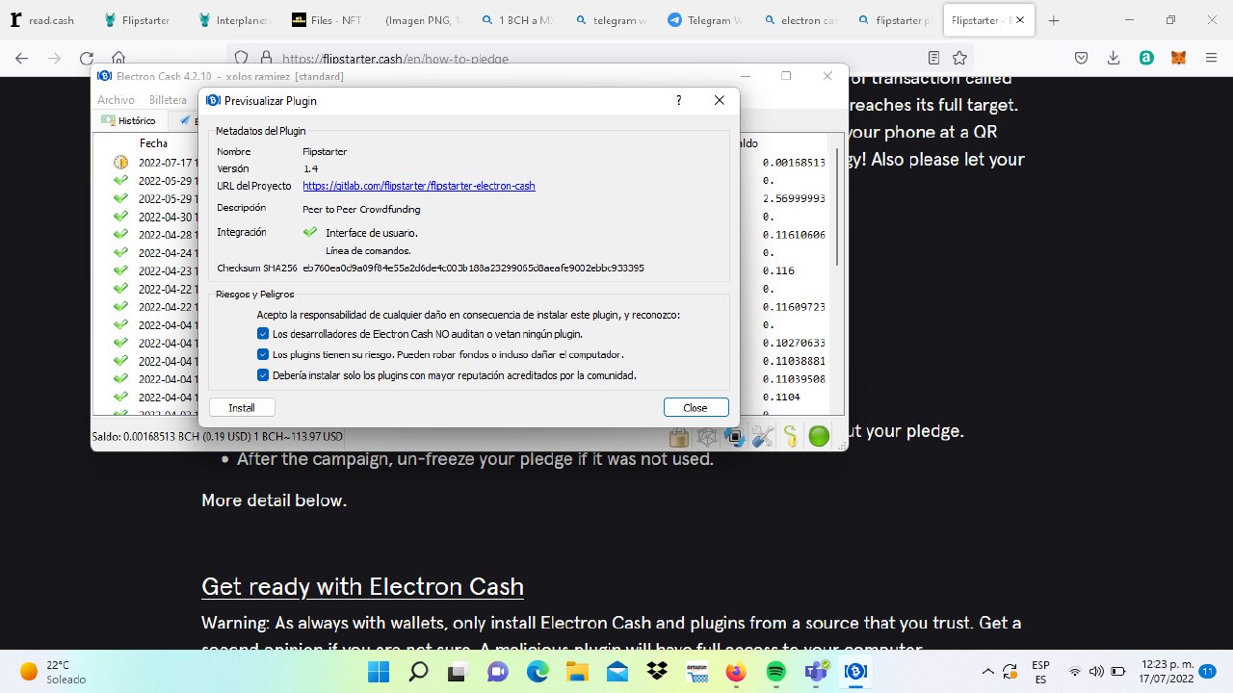
Task: Click the help question mark in plugin dialog
Action: pos(679,100)
